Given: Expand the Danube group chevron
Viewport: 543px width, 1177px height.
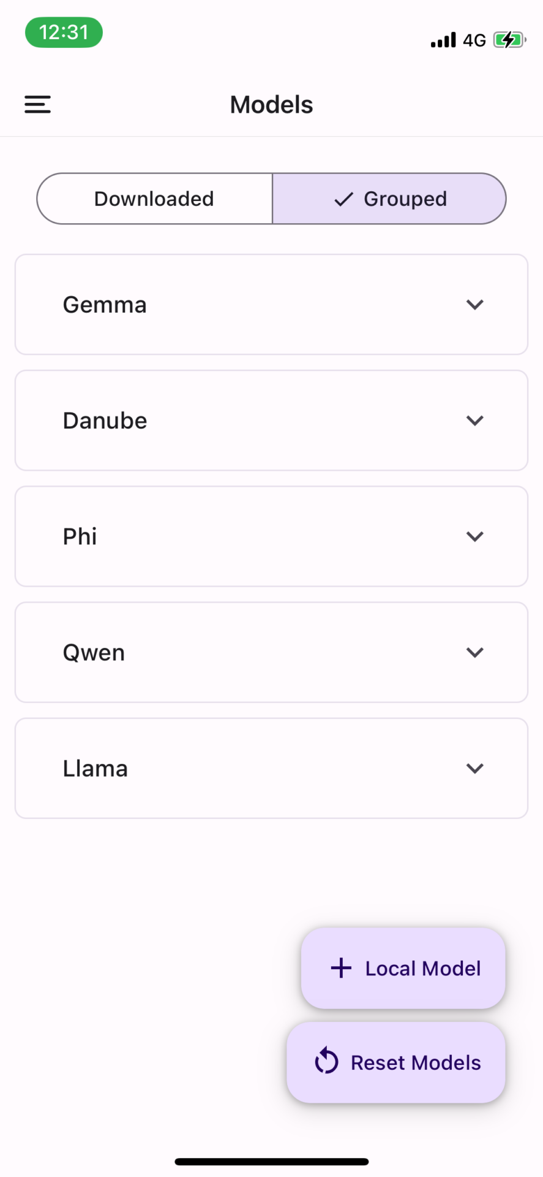Looking at the screenshot, I should pyautogui.click(x=474, y=421).
